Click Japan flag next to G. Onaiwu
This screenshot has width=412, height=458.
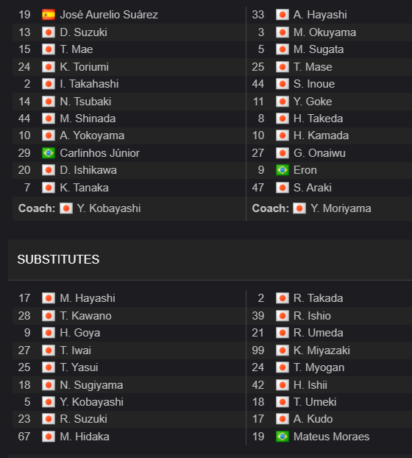pos(283,153)
